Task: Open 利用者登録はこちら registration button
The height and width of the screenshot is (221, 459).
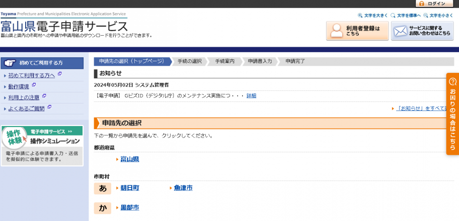Action: (x=357, y=31)
